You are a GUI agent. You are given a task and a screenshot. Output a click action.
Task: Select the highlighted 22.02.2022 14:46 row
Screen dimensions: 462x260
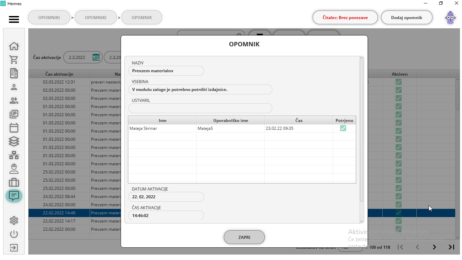pos(242,213)
